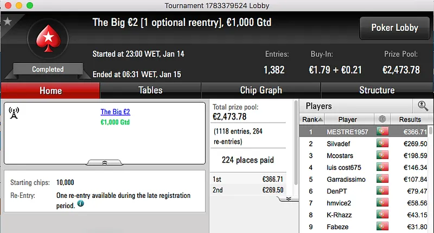Click the re-entry info icon

tap(80, 204)
